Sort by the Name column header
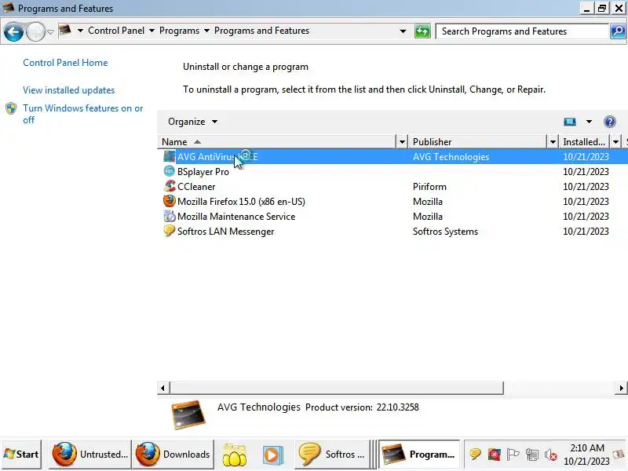 point(276,142)
